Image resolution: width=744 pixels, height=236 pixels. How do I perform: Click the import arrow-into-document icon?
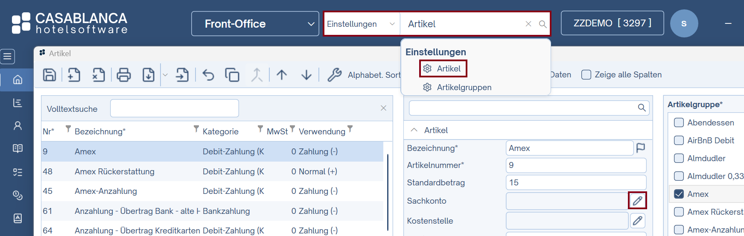click(x=182, y=75)
